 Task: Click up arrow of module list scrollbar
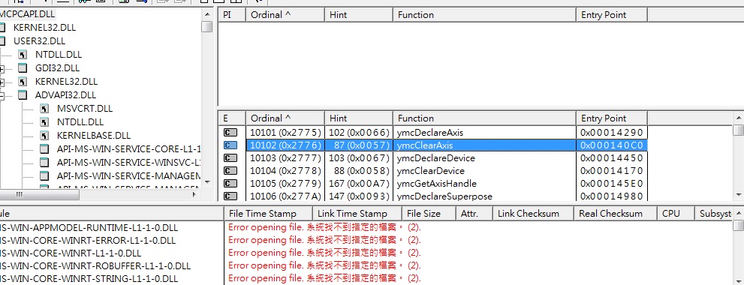tap(739, 213)
